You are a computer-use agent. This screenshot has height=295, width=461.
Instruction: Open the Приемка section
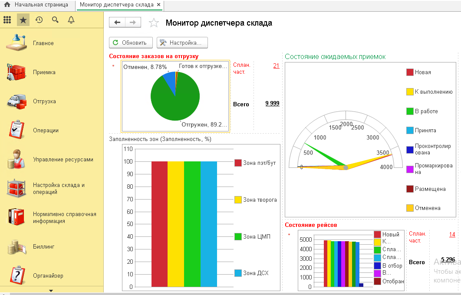[44, 72]
